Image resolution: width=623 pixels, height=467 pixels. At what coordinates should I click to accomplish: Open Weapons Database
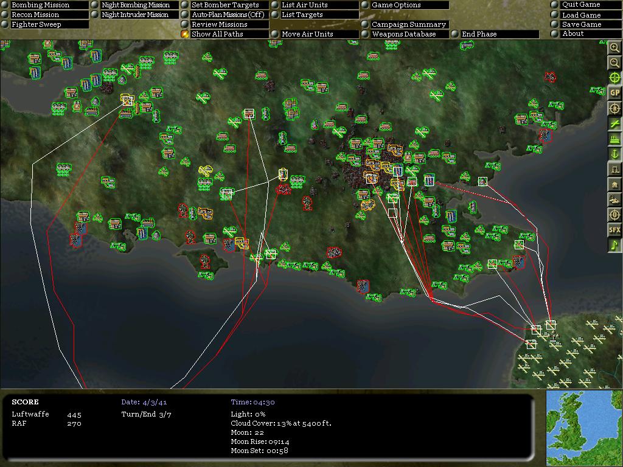tap(404, 34)
